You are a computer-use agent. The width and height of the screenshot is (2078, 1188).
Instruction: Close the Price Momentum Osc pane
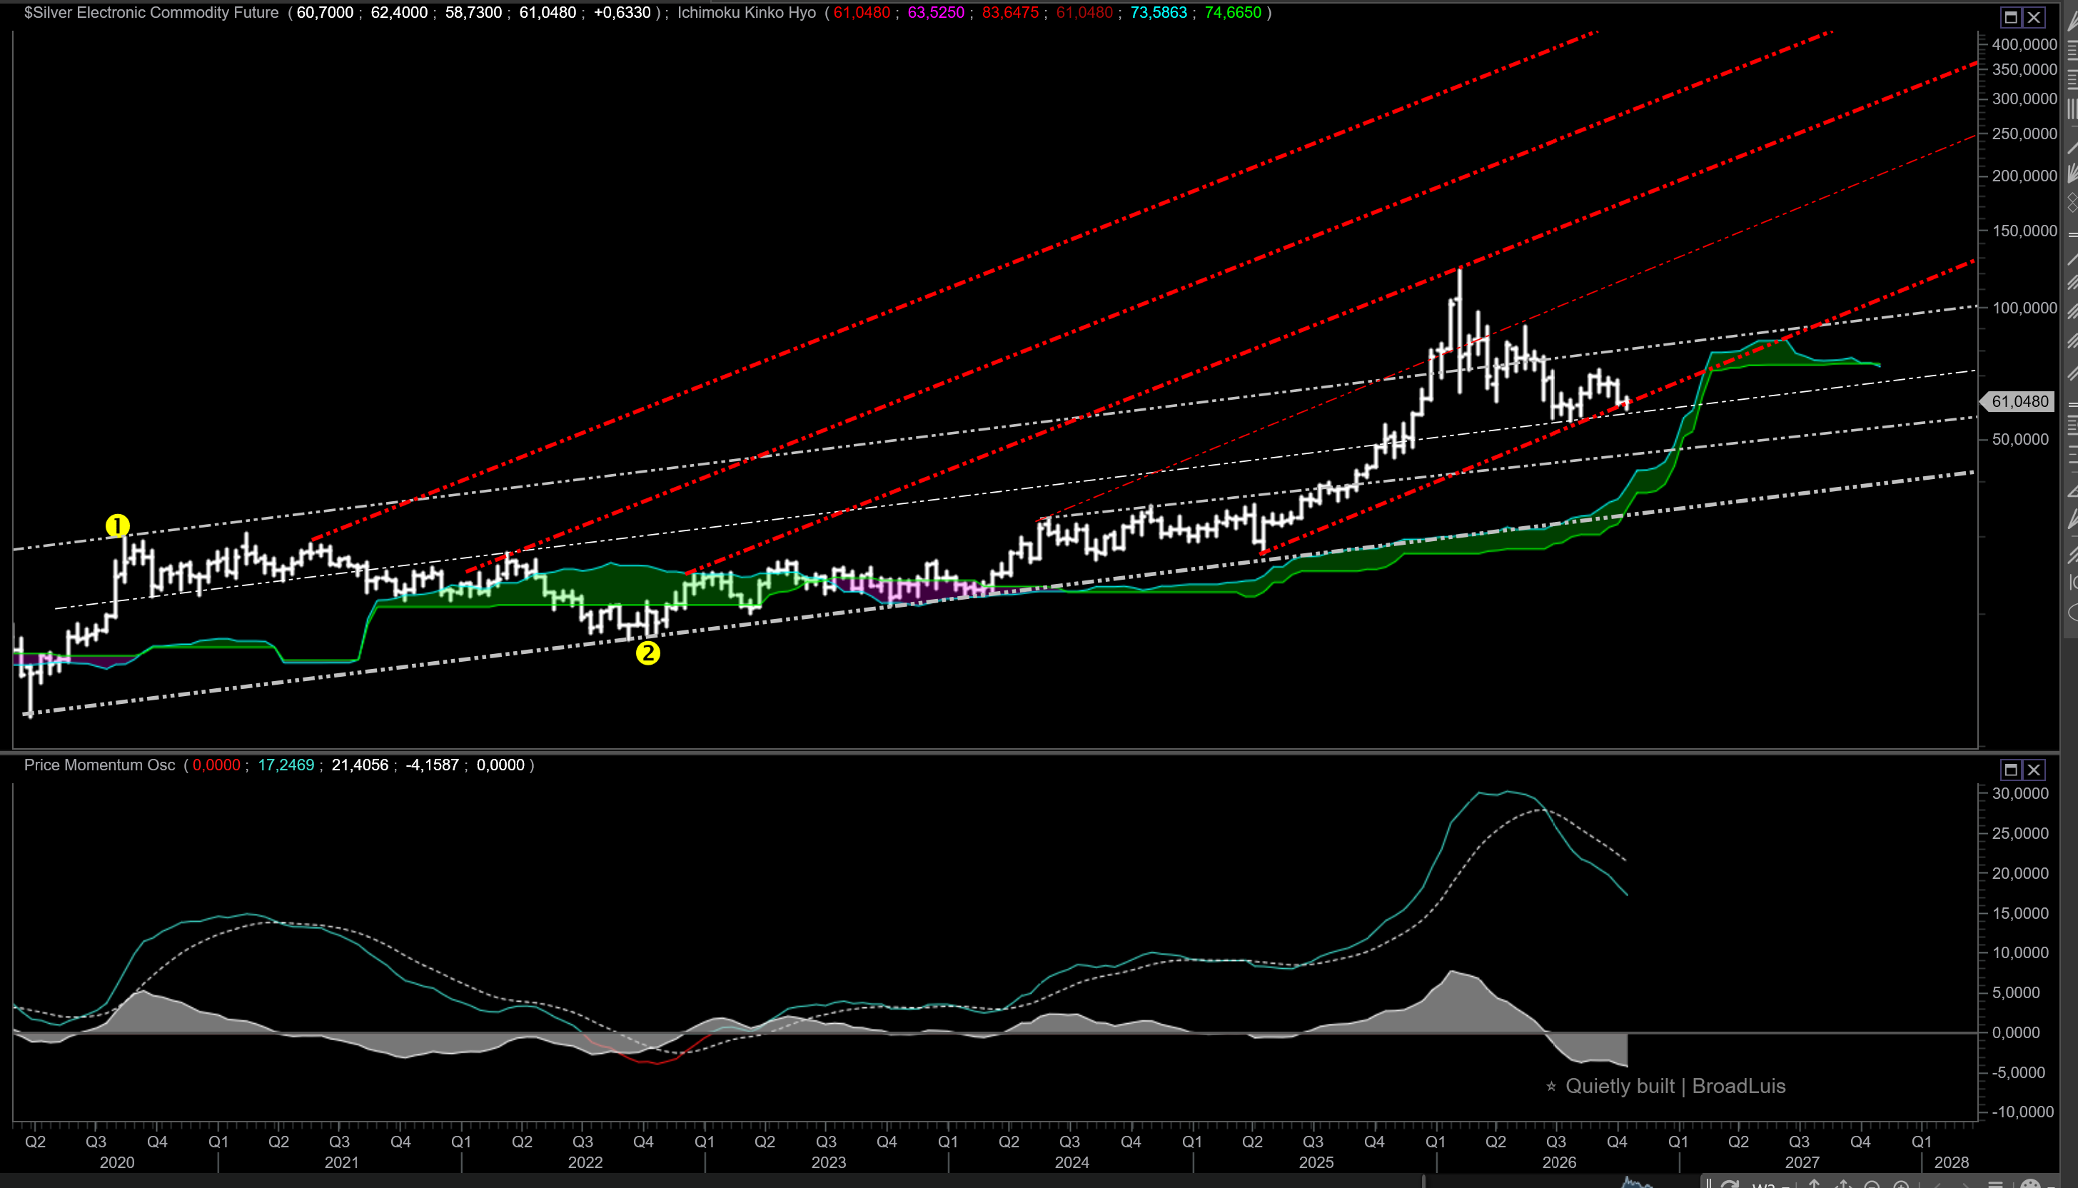(x=2034, y=770)
